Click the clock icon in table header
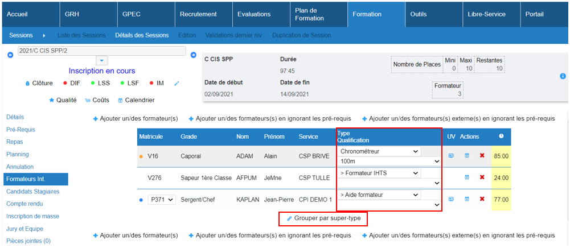The image size is (570, 248). tap(501, 137)
